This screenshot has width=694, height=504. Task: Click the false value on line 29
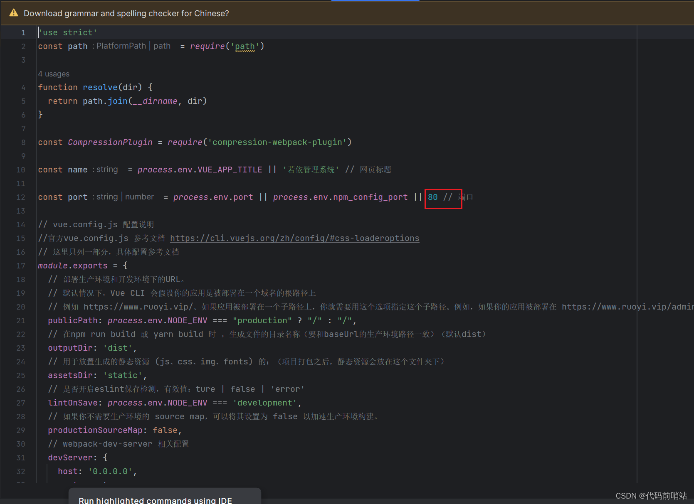(165, 430)
